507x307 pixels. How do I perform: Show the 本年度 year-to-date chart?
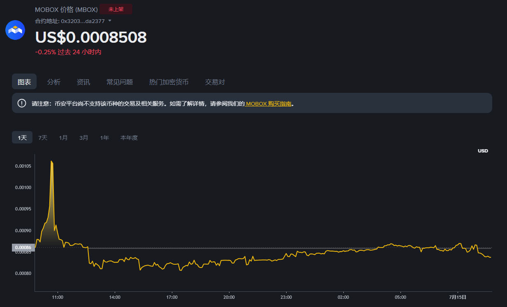click(129, 138)
